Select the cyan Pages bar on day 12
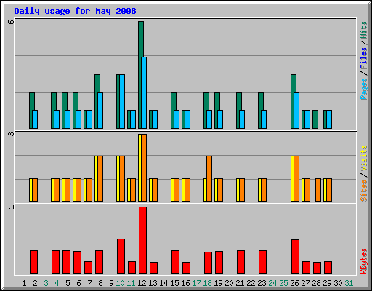The height and width of the screenshot is (291, 372). [x=144, y=92]
